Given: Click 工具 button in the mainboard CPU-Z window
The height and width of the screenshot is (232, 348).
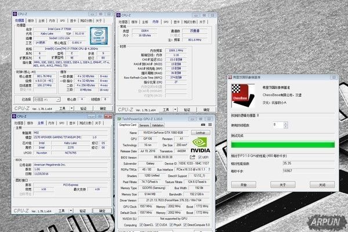Looking at the screenshot, I should (61, 211).
